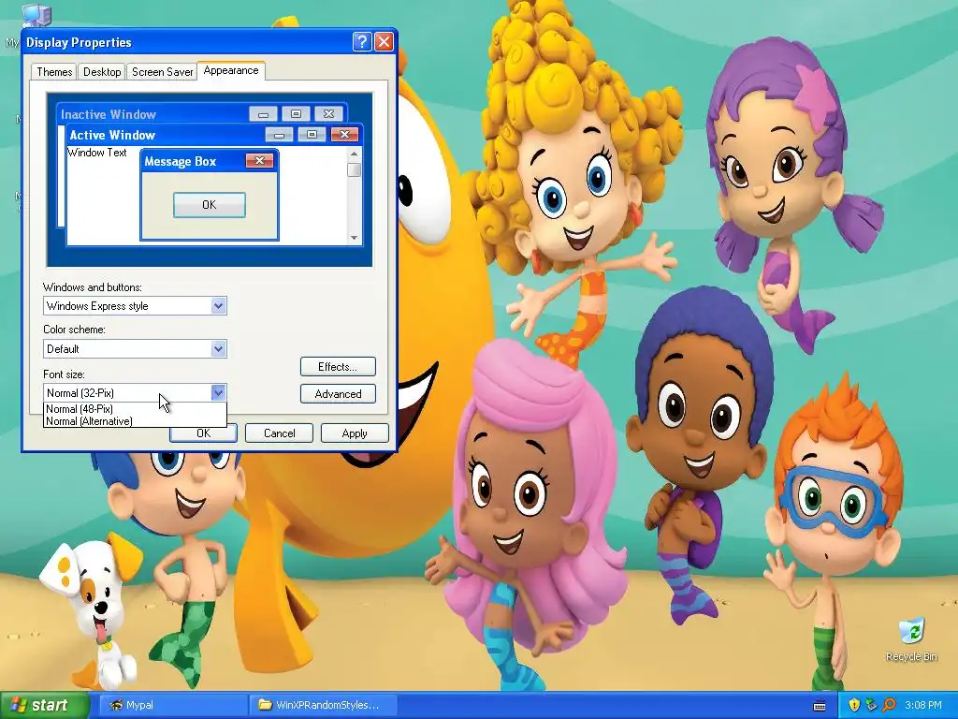Click the orange magnifier tray icon
Image resolution: width=958 pixels, height=719 pixels.
pyautogui.click(x=889, y=705)
